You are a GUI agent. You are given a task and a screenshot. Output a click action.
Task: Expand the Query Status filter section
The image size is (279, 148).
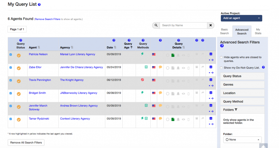[242, 76]
